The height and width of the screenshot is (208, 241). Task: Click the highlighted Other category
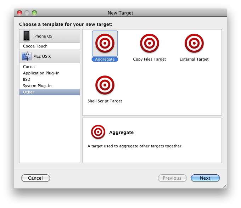click(29, 92)
